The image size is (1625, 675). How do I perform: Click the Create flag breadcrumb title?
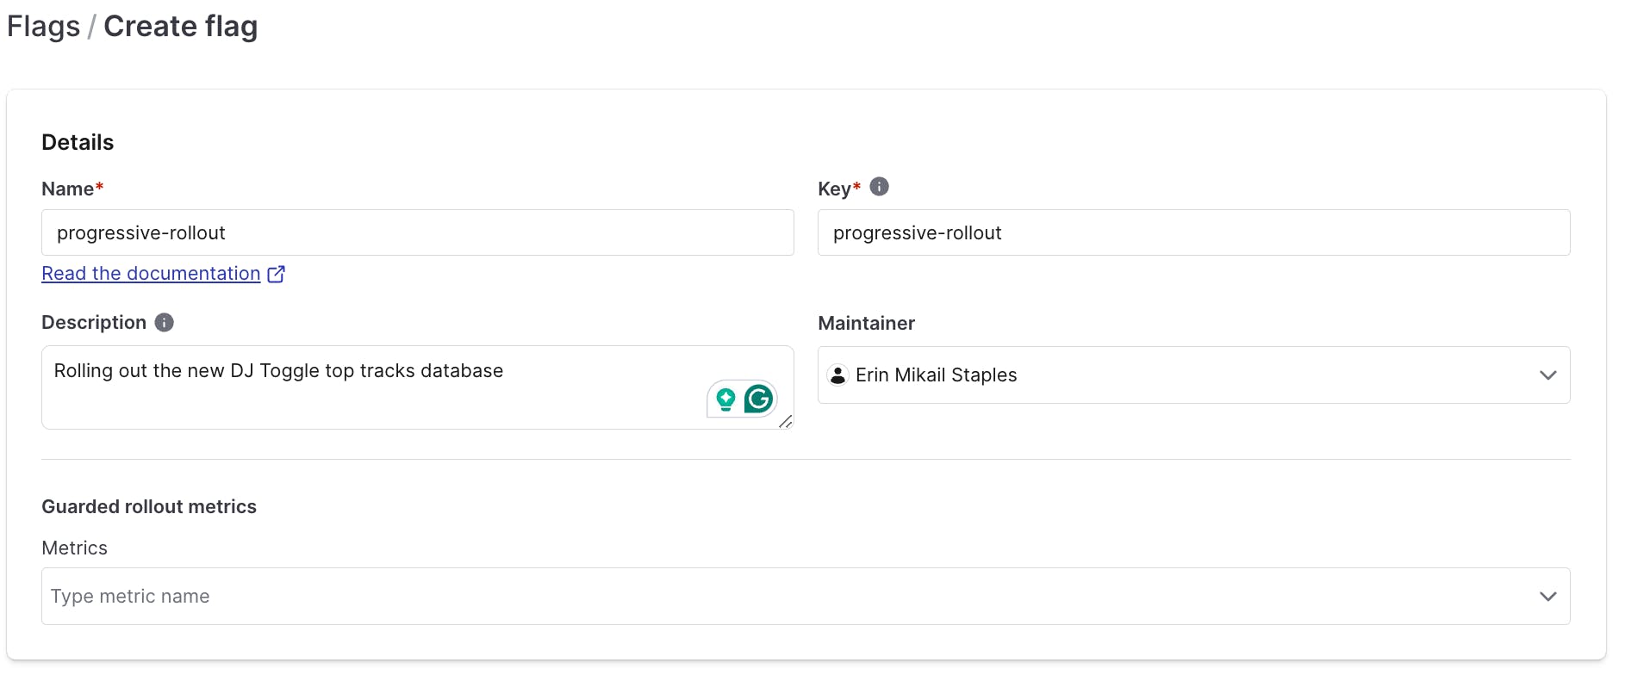[180, 27]
